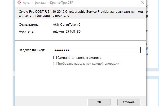Viewport: 159px width, 106px height.
Task: Click the title text Аутентификация - КриптоПро CSP
Action: (x=48, y=3)
